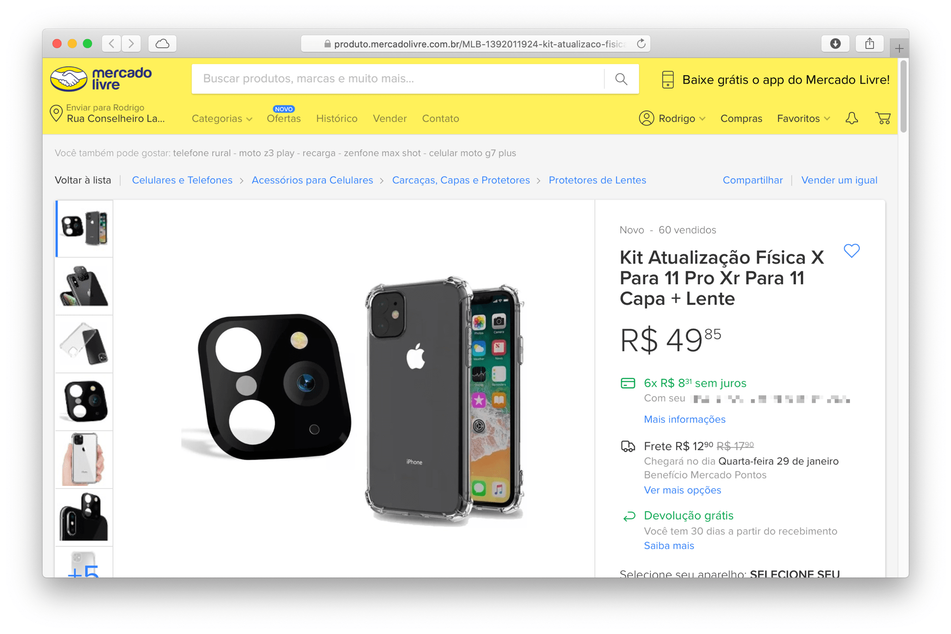Click the app phone icon near Baixe grátis

pos(668,79)
